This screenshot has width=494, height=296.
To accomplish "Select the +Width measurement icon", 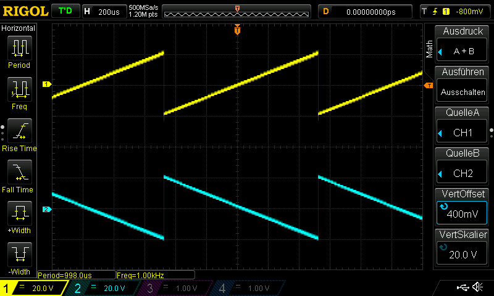I will coord(20,213).
